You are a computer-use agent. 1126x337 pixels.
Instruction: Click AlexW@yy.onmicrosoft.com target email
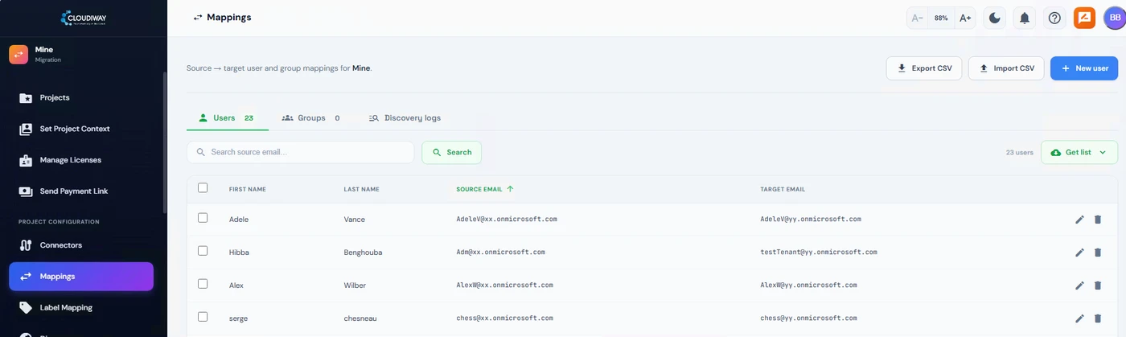click(808, 285)
